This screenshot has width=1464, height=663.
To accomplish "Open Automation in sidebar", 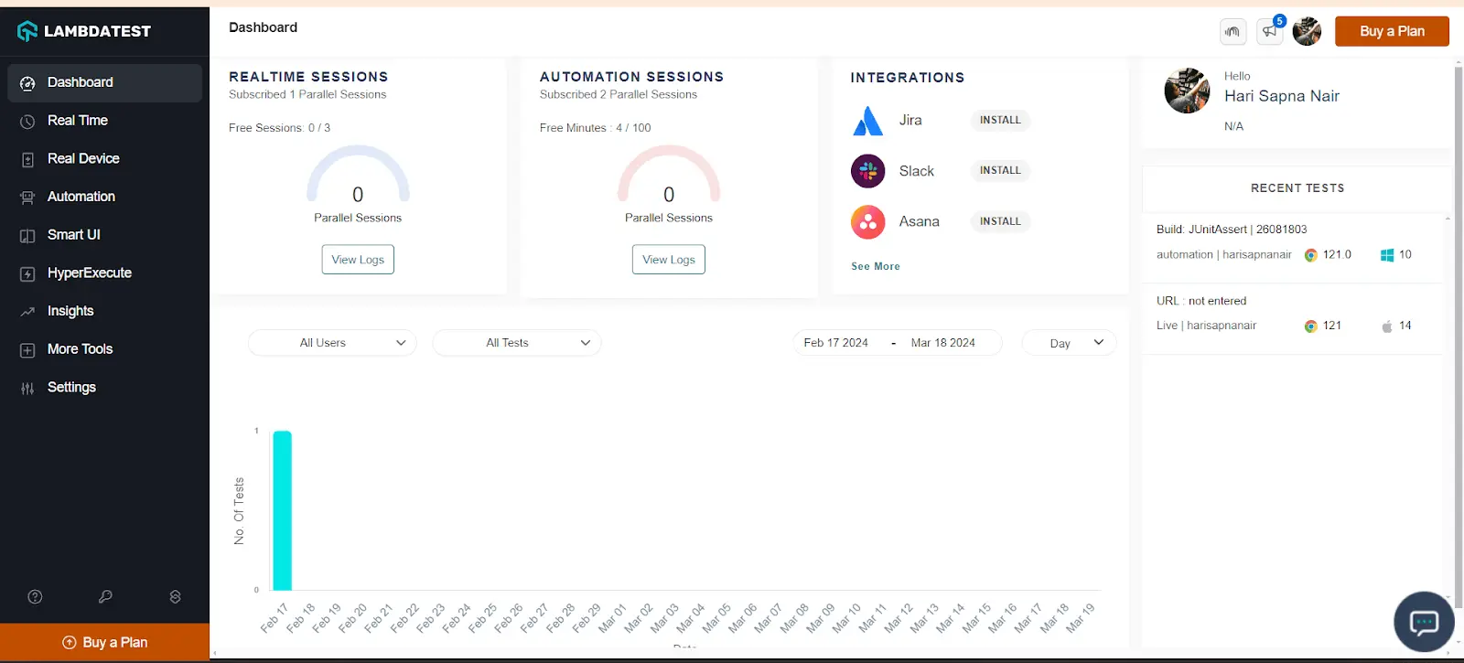I will [104, 197].
